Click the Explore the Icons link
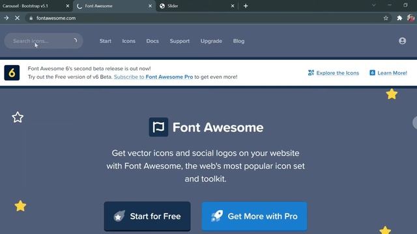 point(334,73)
